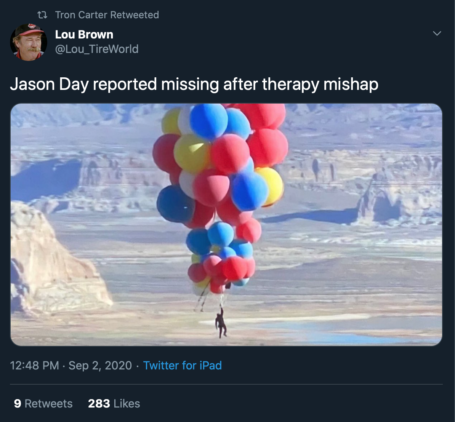Open Lou Brown's profile avatar

pyautogui.click(x=29, y=42)
